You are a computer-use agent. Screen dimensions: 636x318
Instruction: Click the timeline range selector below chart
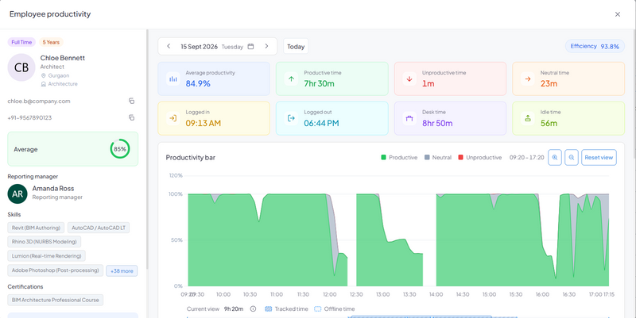(422, 316)
